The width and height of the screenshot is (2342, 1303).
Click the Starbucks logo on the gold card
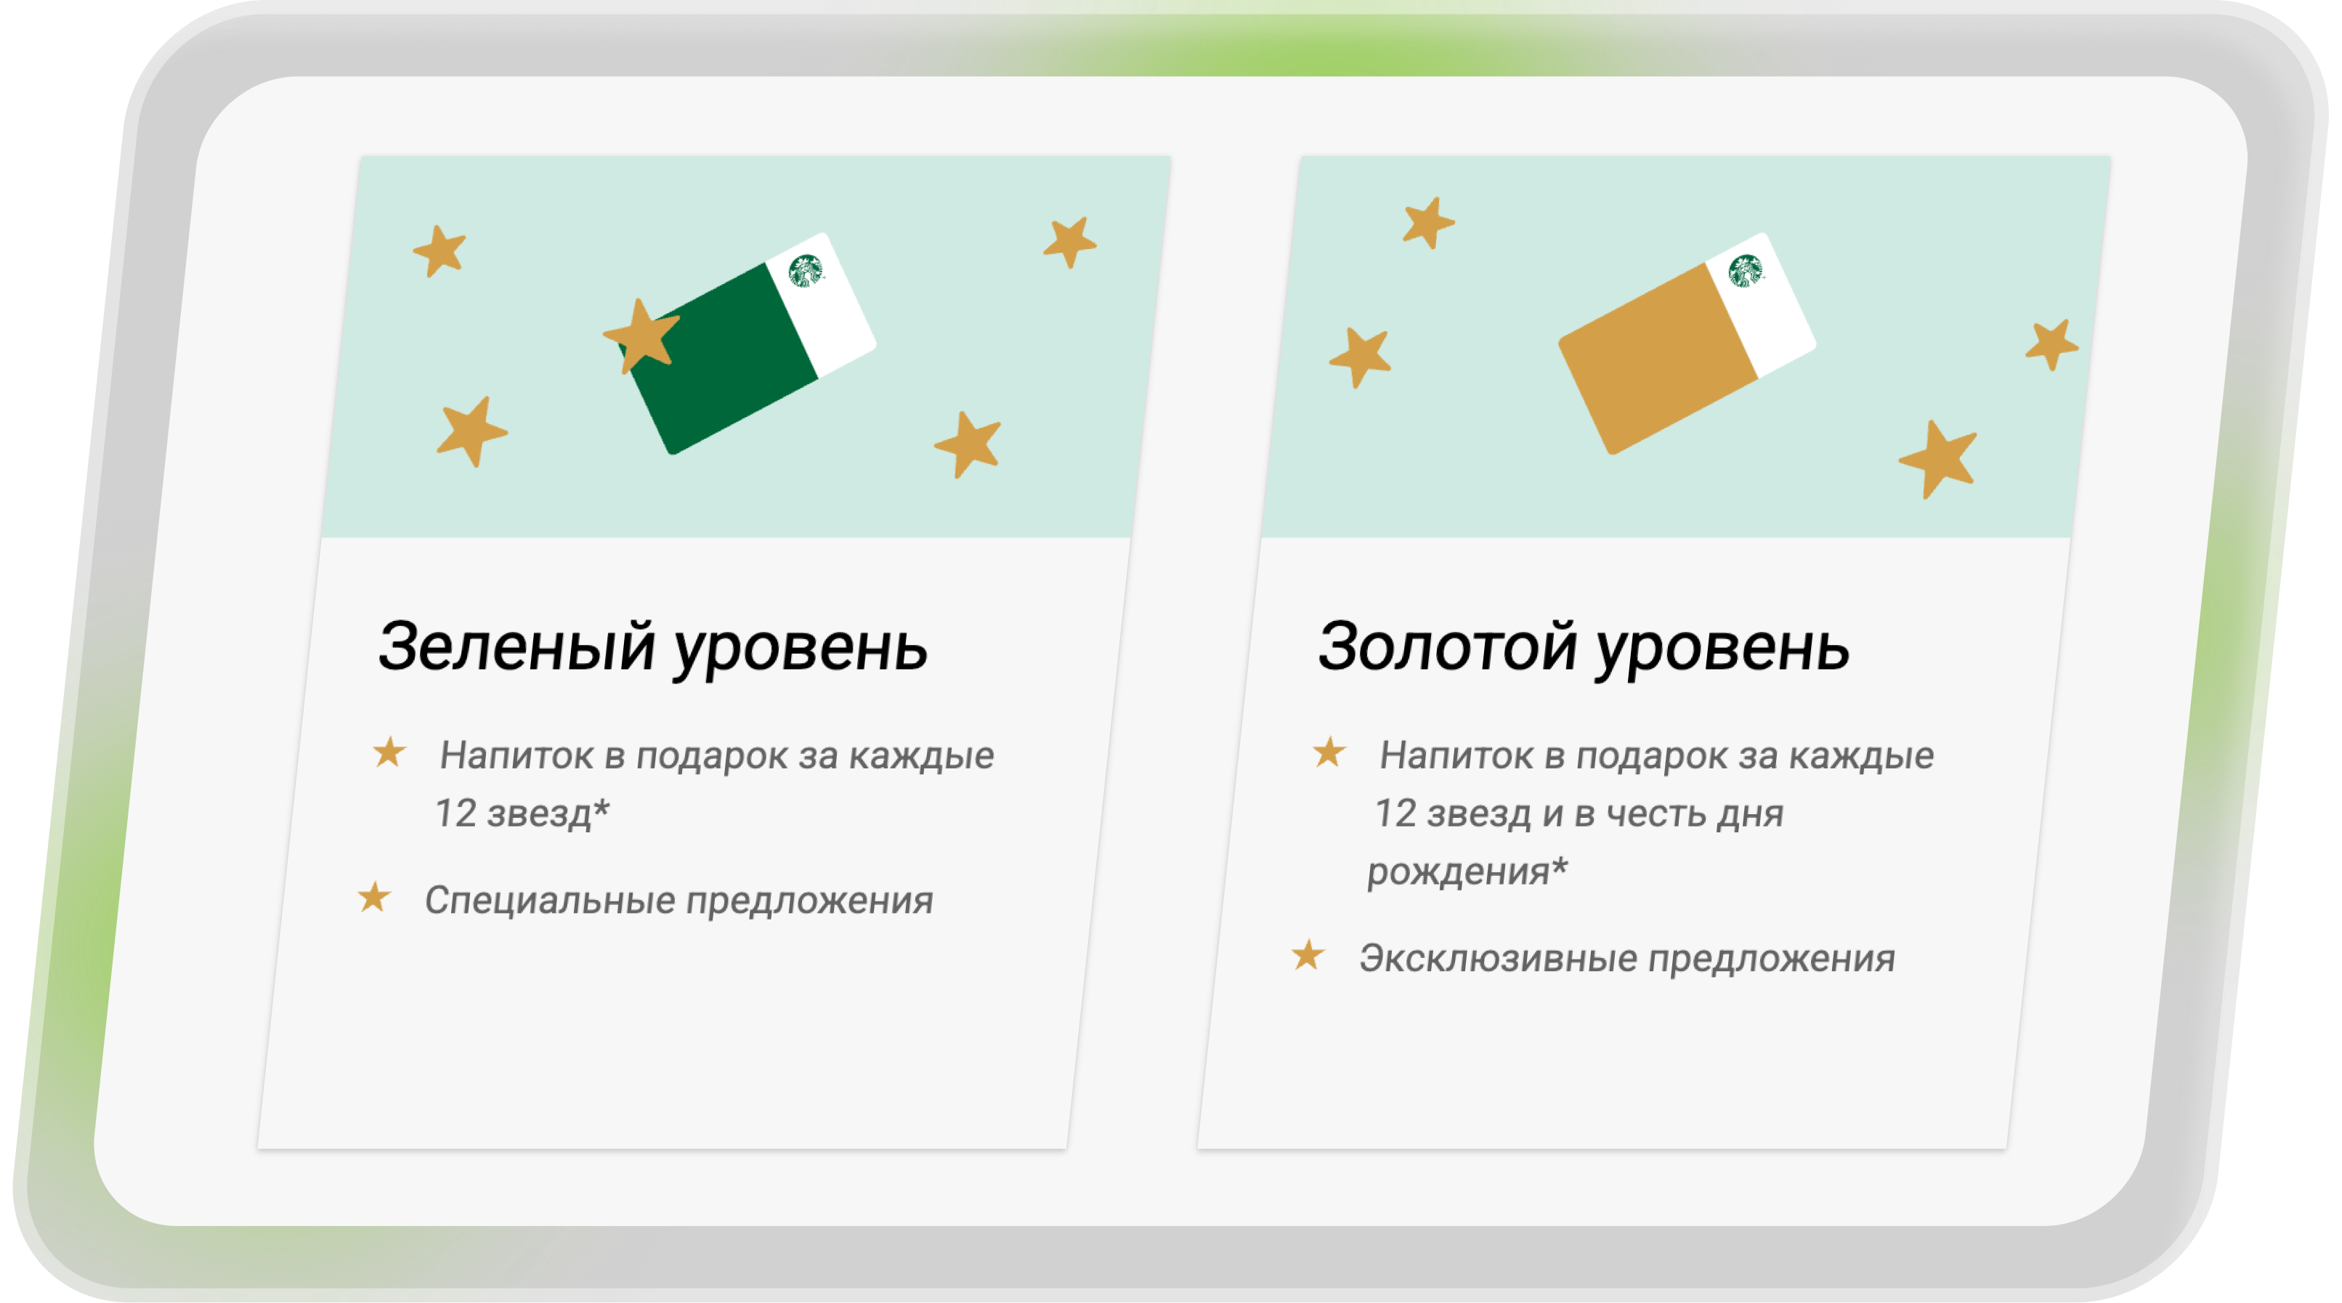(1745, 270)
